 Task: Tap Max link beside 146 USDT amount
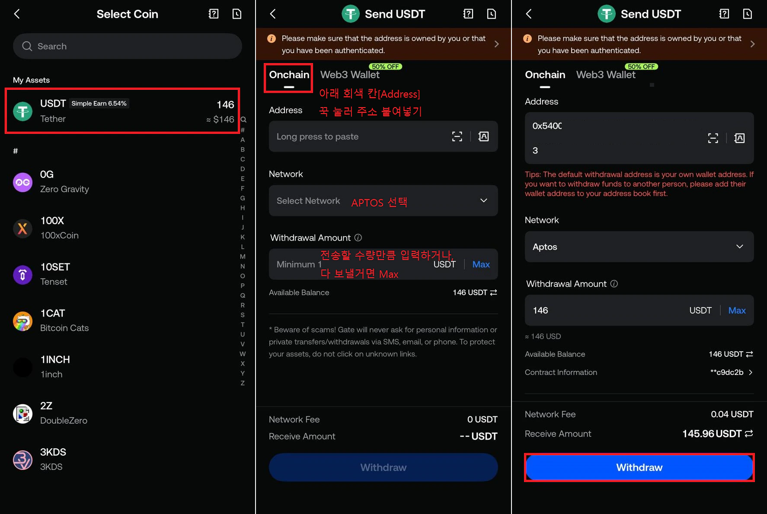737,311
